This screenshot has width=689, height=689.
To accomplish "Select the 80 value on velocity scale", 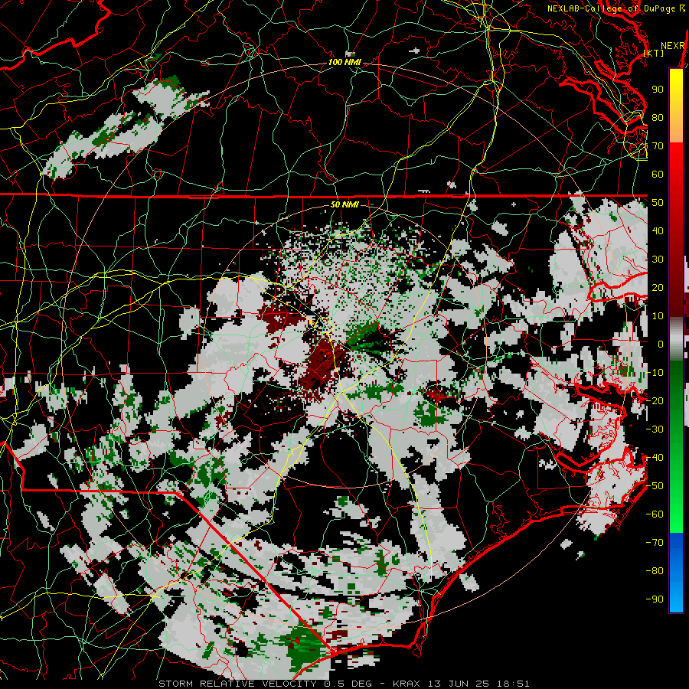I will point(658,118).
